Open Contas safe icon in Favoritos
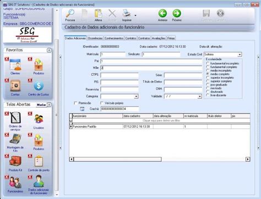This screenshot has width=261, height=199. coord(15,86)
